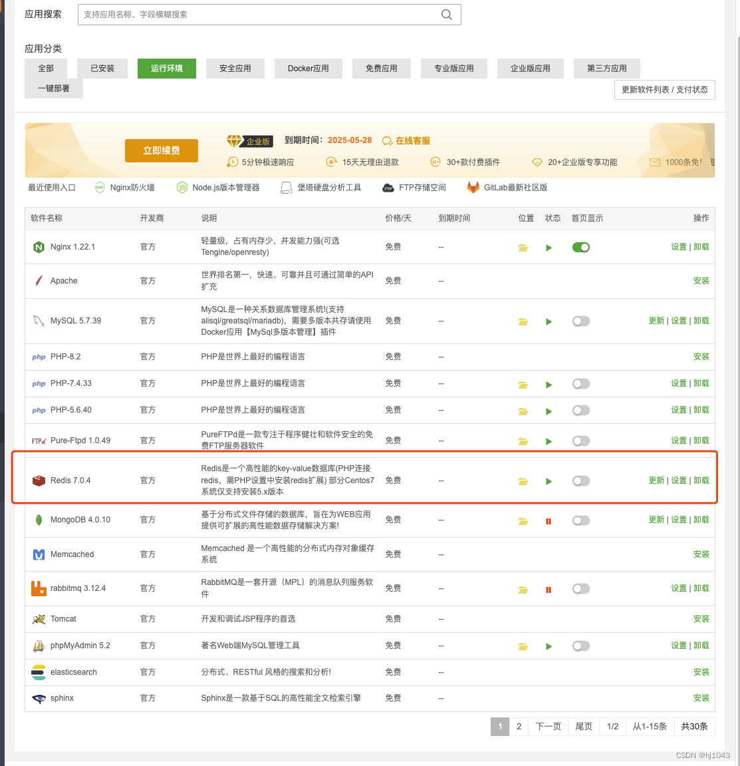Image resolution: width=740 pixels, height=766 pixels.
Task: Select the 已安装 category tab
Action: tap(102, 69)
